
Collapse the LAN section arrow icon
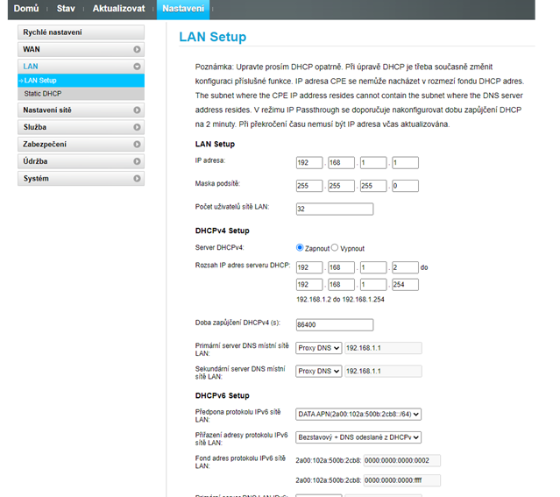[x=137, y=67]
